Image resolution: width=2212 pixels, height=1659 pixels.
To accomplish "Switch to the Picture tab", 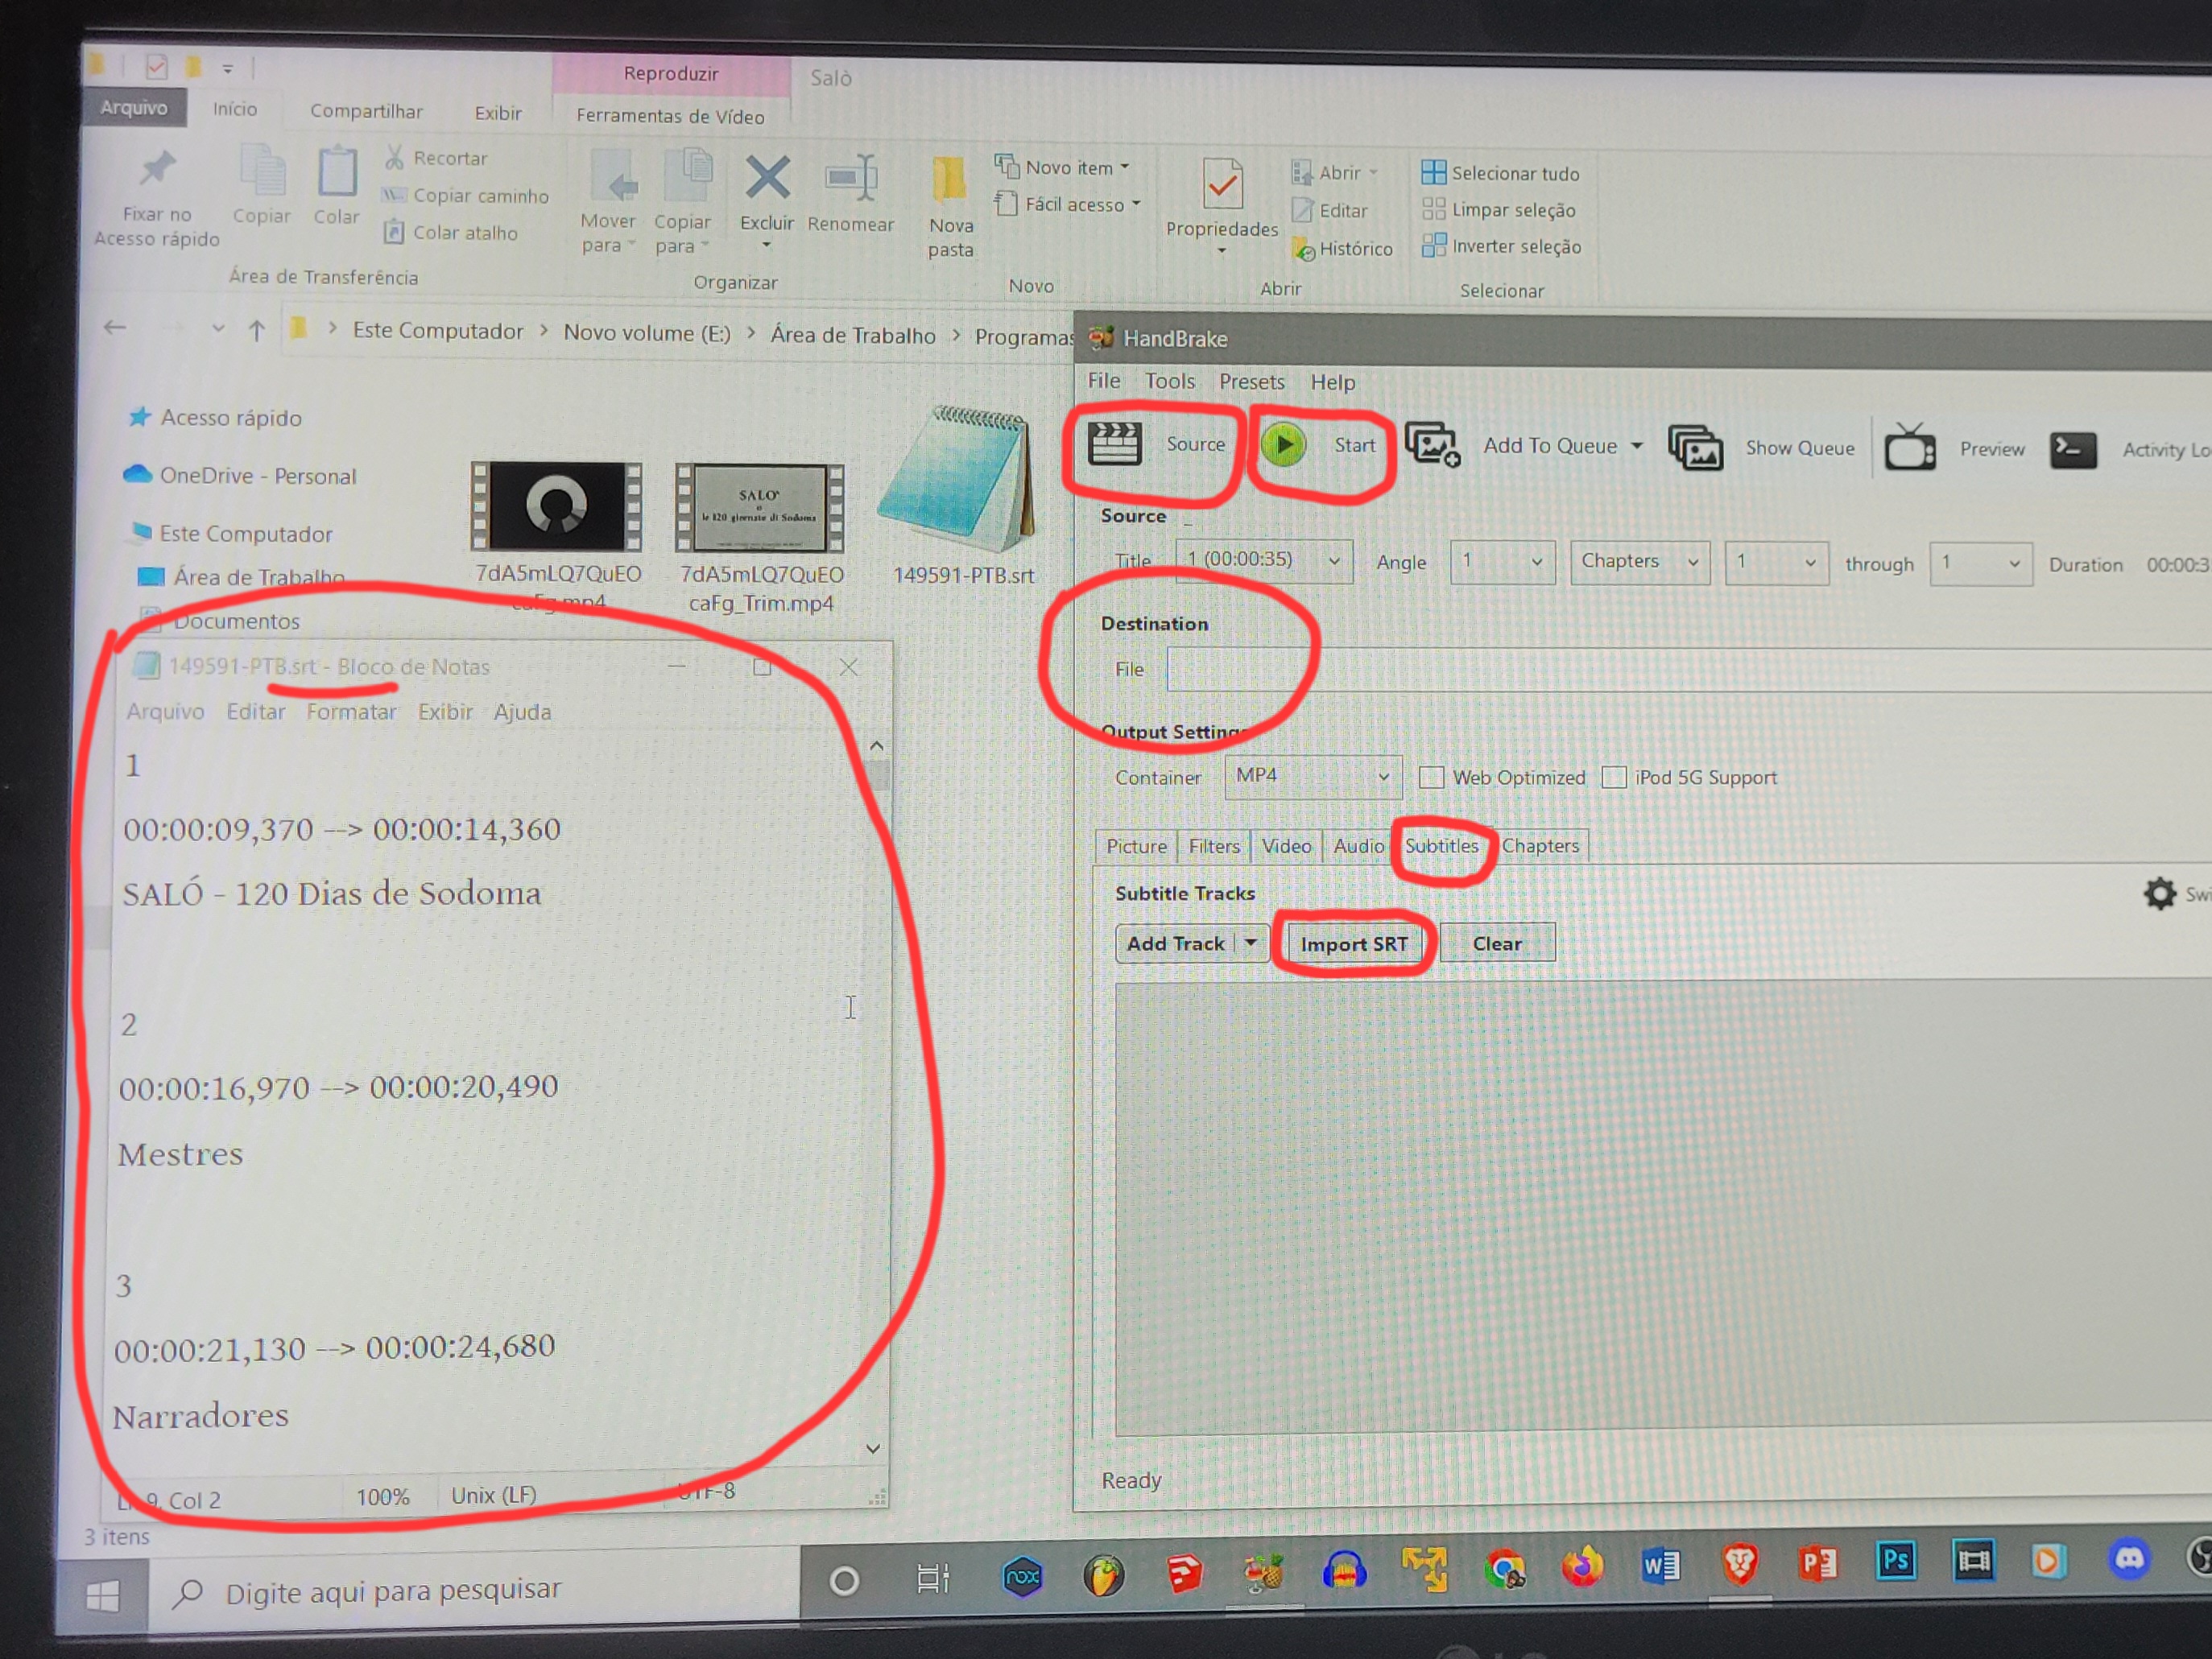I will pos(1136,845).
